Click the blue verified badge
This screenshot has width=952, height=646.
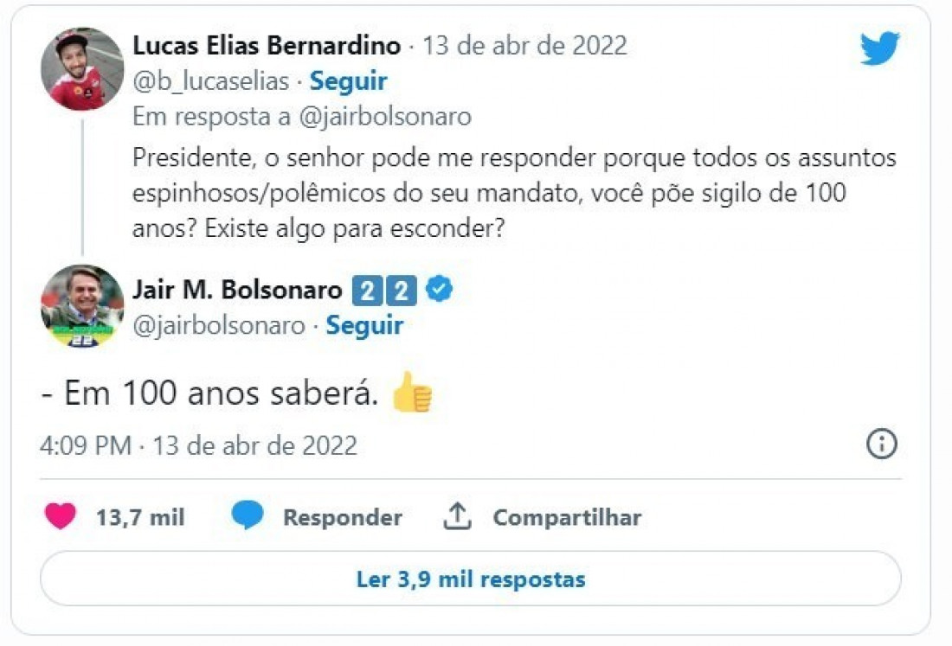(440, 291)
